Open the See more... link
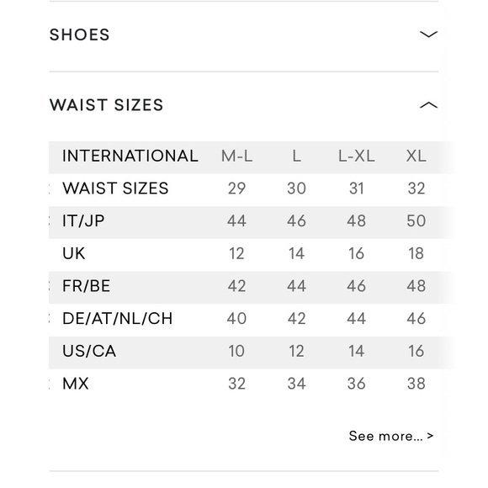488x488 pixels. click(385, 436)
